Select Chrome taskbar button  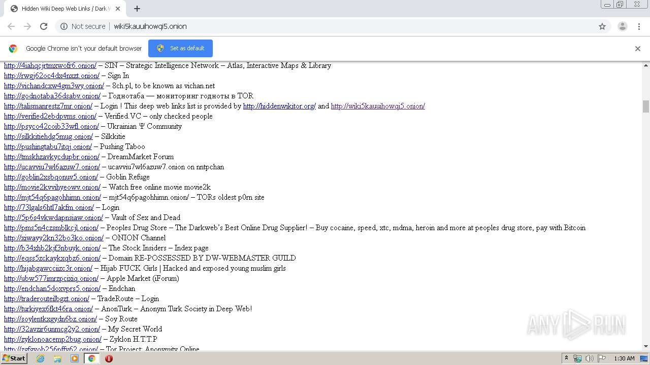click(x=92, y=358)
